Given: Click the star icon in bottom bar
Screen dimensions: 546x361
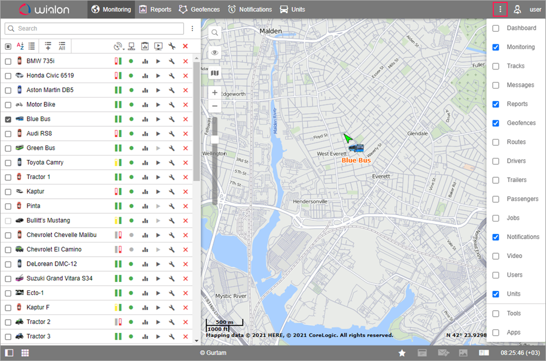Looking at the screenshot, I should 402,353.
